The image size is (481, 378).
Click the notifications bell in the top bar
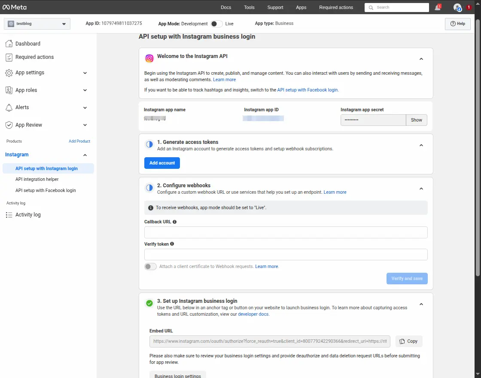[437, 7]
